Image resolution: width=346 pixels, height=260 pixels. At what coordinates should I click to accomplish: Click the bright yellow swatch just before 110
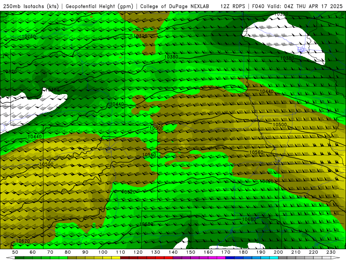pos(116,258)
